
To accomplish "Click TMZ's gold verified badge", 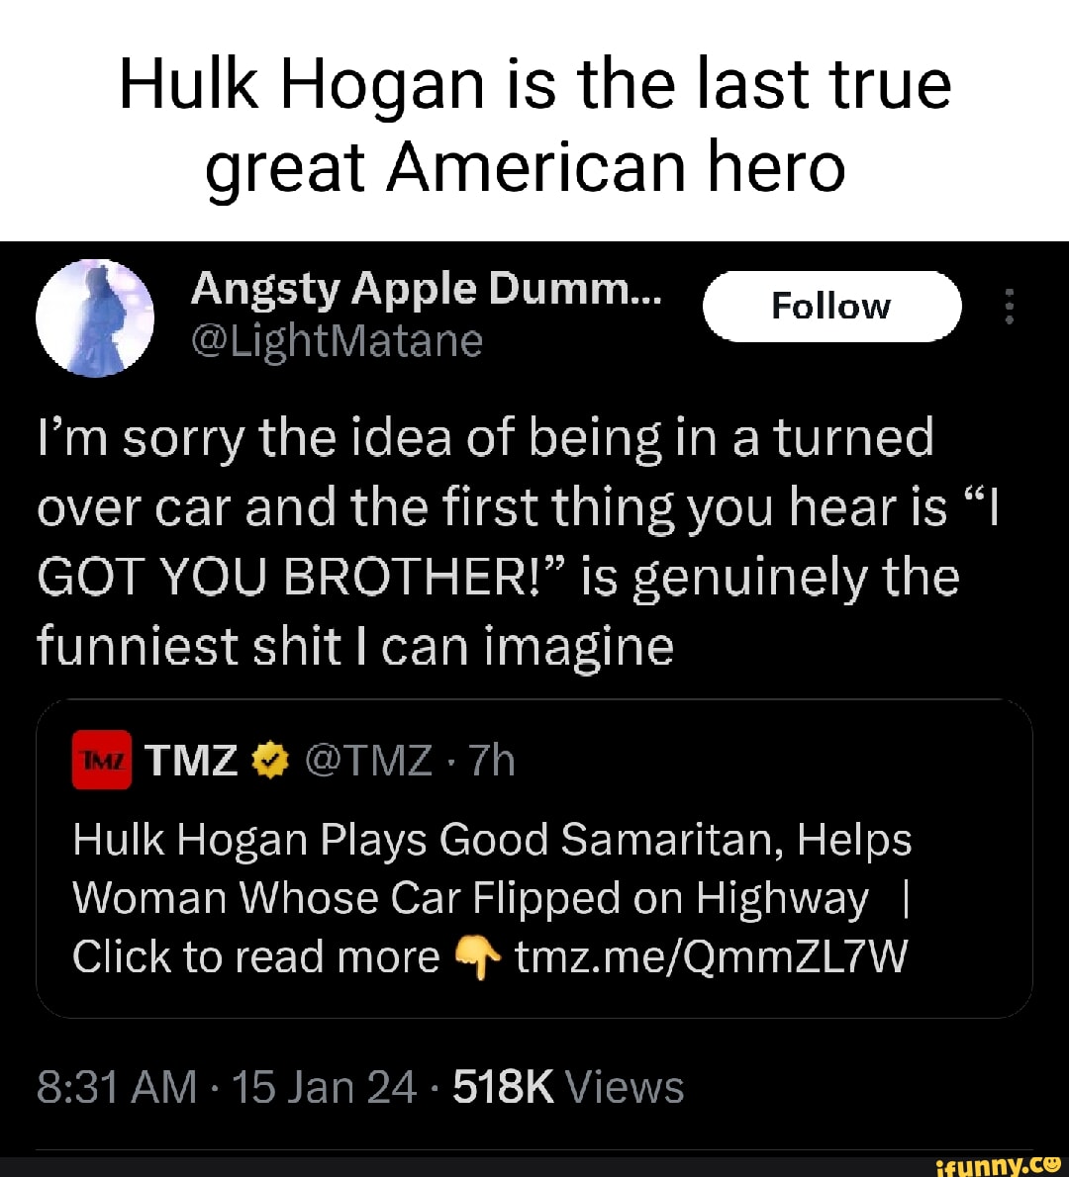I will pyautogui.click(x=269, y=761).
